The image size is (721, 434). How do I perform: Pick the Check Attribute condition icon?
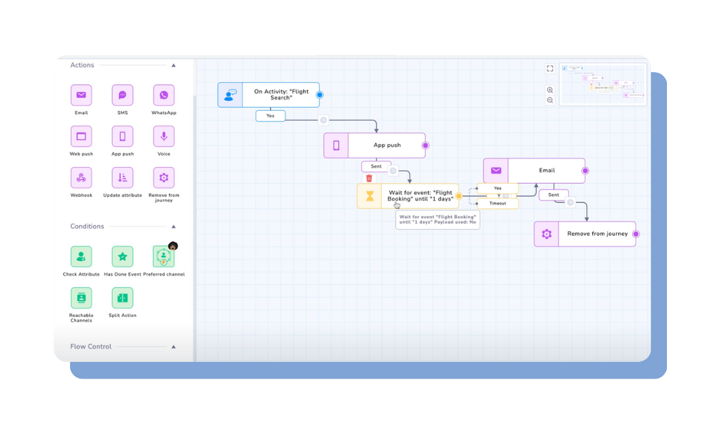pyautogui.click(x=81, y=257)
